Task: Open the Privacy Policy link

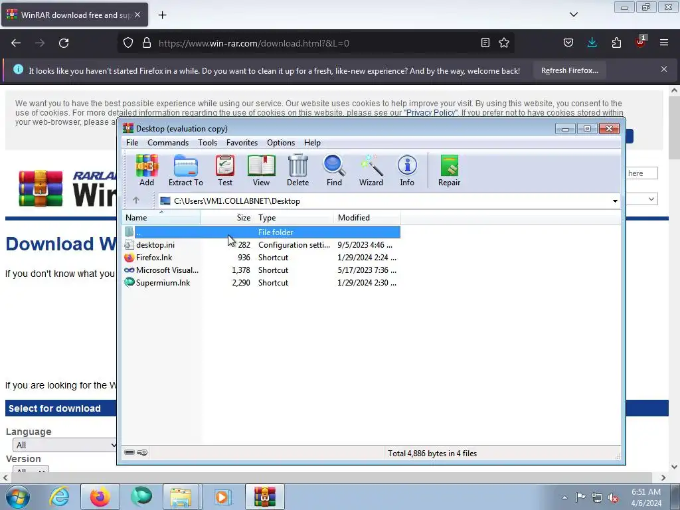Action: point(430,113)
